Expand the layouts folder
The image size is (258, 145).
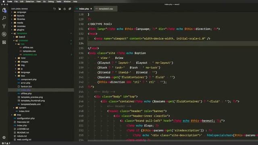tap(21, 16)
